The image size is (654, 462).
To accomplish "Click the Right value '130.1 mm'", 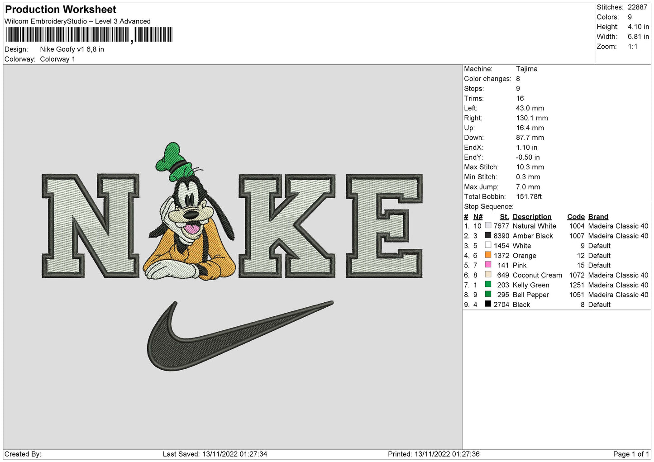I will (532, 118).
